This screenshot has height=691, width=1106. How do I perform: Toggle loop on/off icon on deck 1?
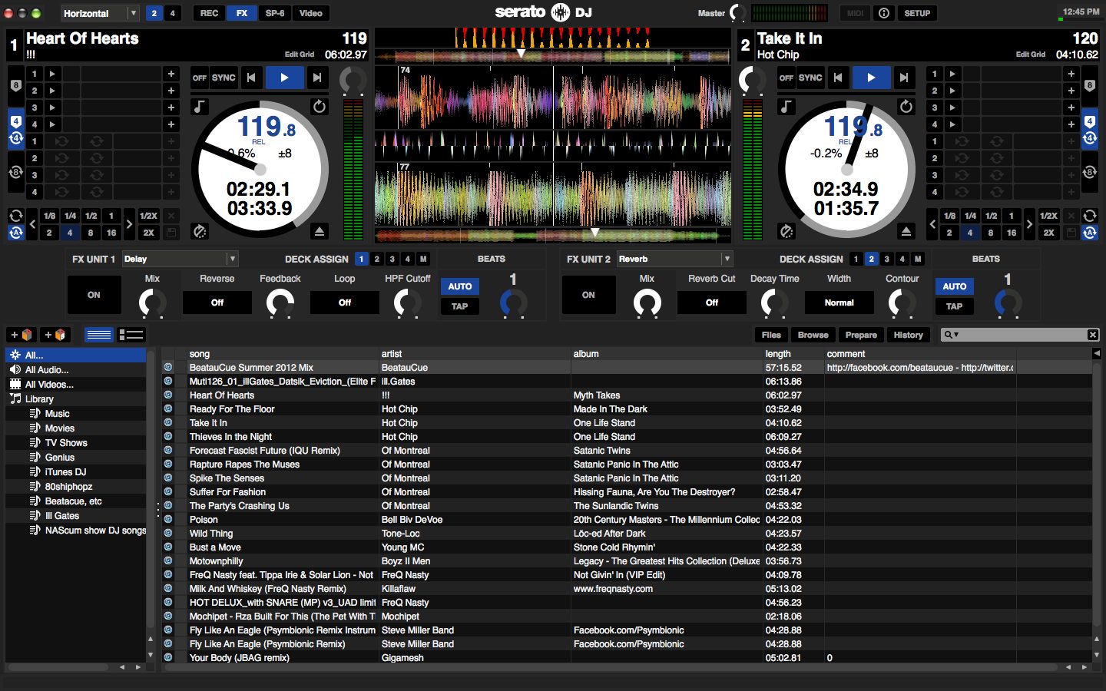pyautogui.click(x=15, y=216)
